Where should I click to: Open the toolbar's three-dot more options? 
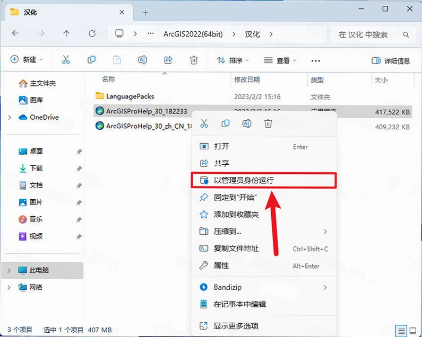tap(315, 61)
